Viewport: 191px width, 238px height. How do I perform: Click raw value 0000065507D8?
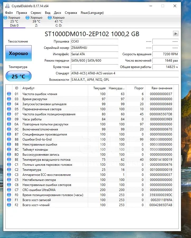click(161, 114)
